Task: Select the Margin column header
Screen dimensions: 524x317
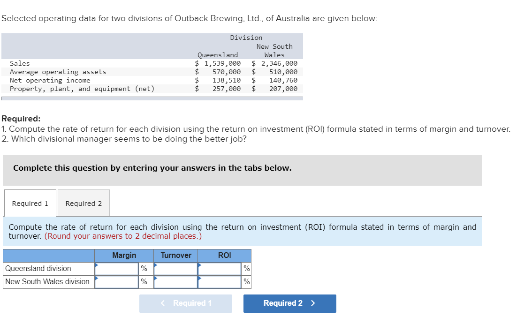Action: [x=124, y=256]
